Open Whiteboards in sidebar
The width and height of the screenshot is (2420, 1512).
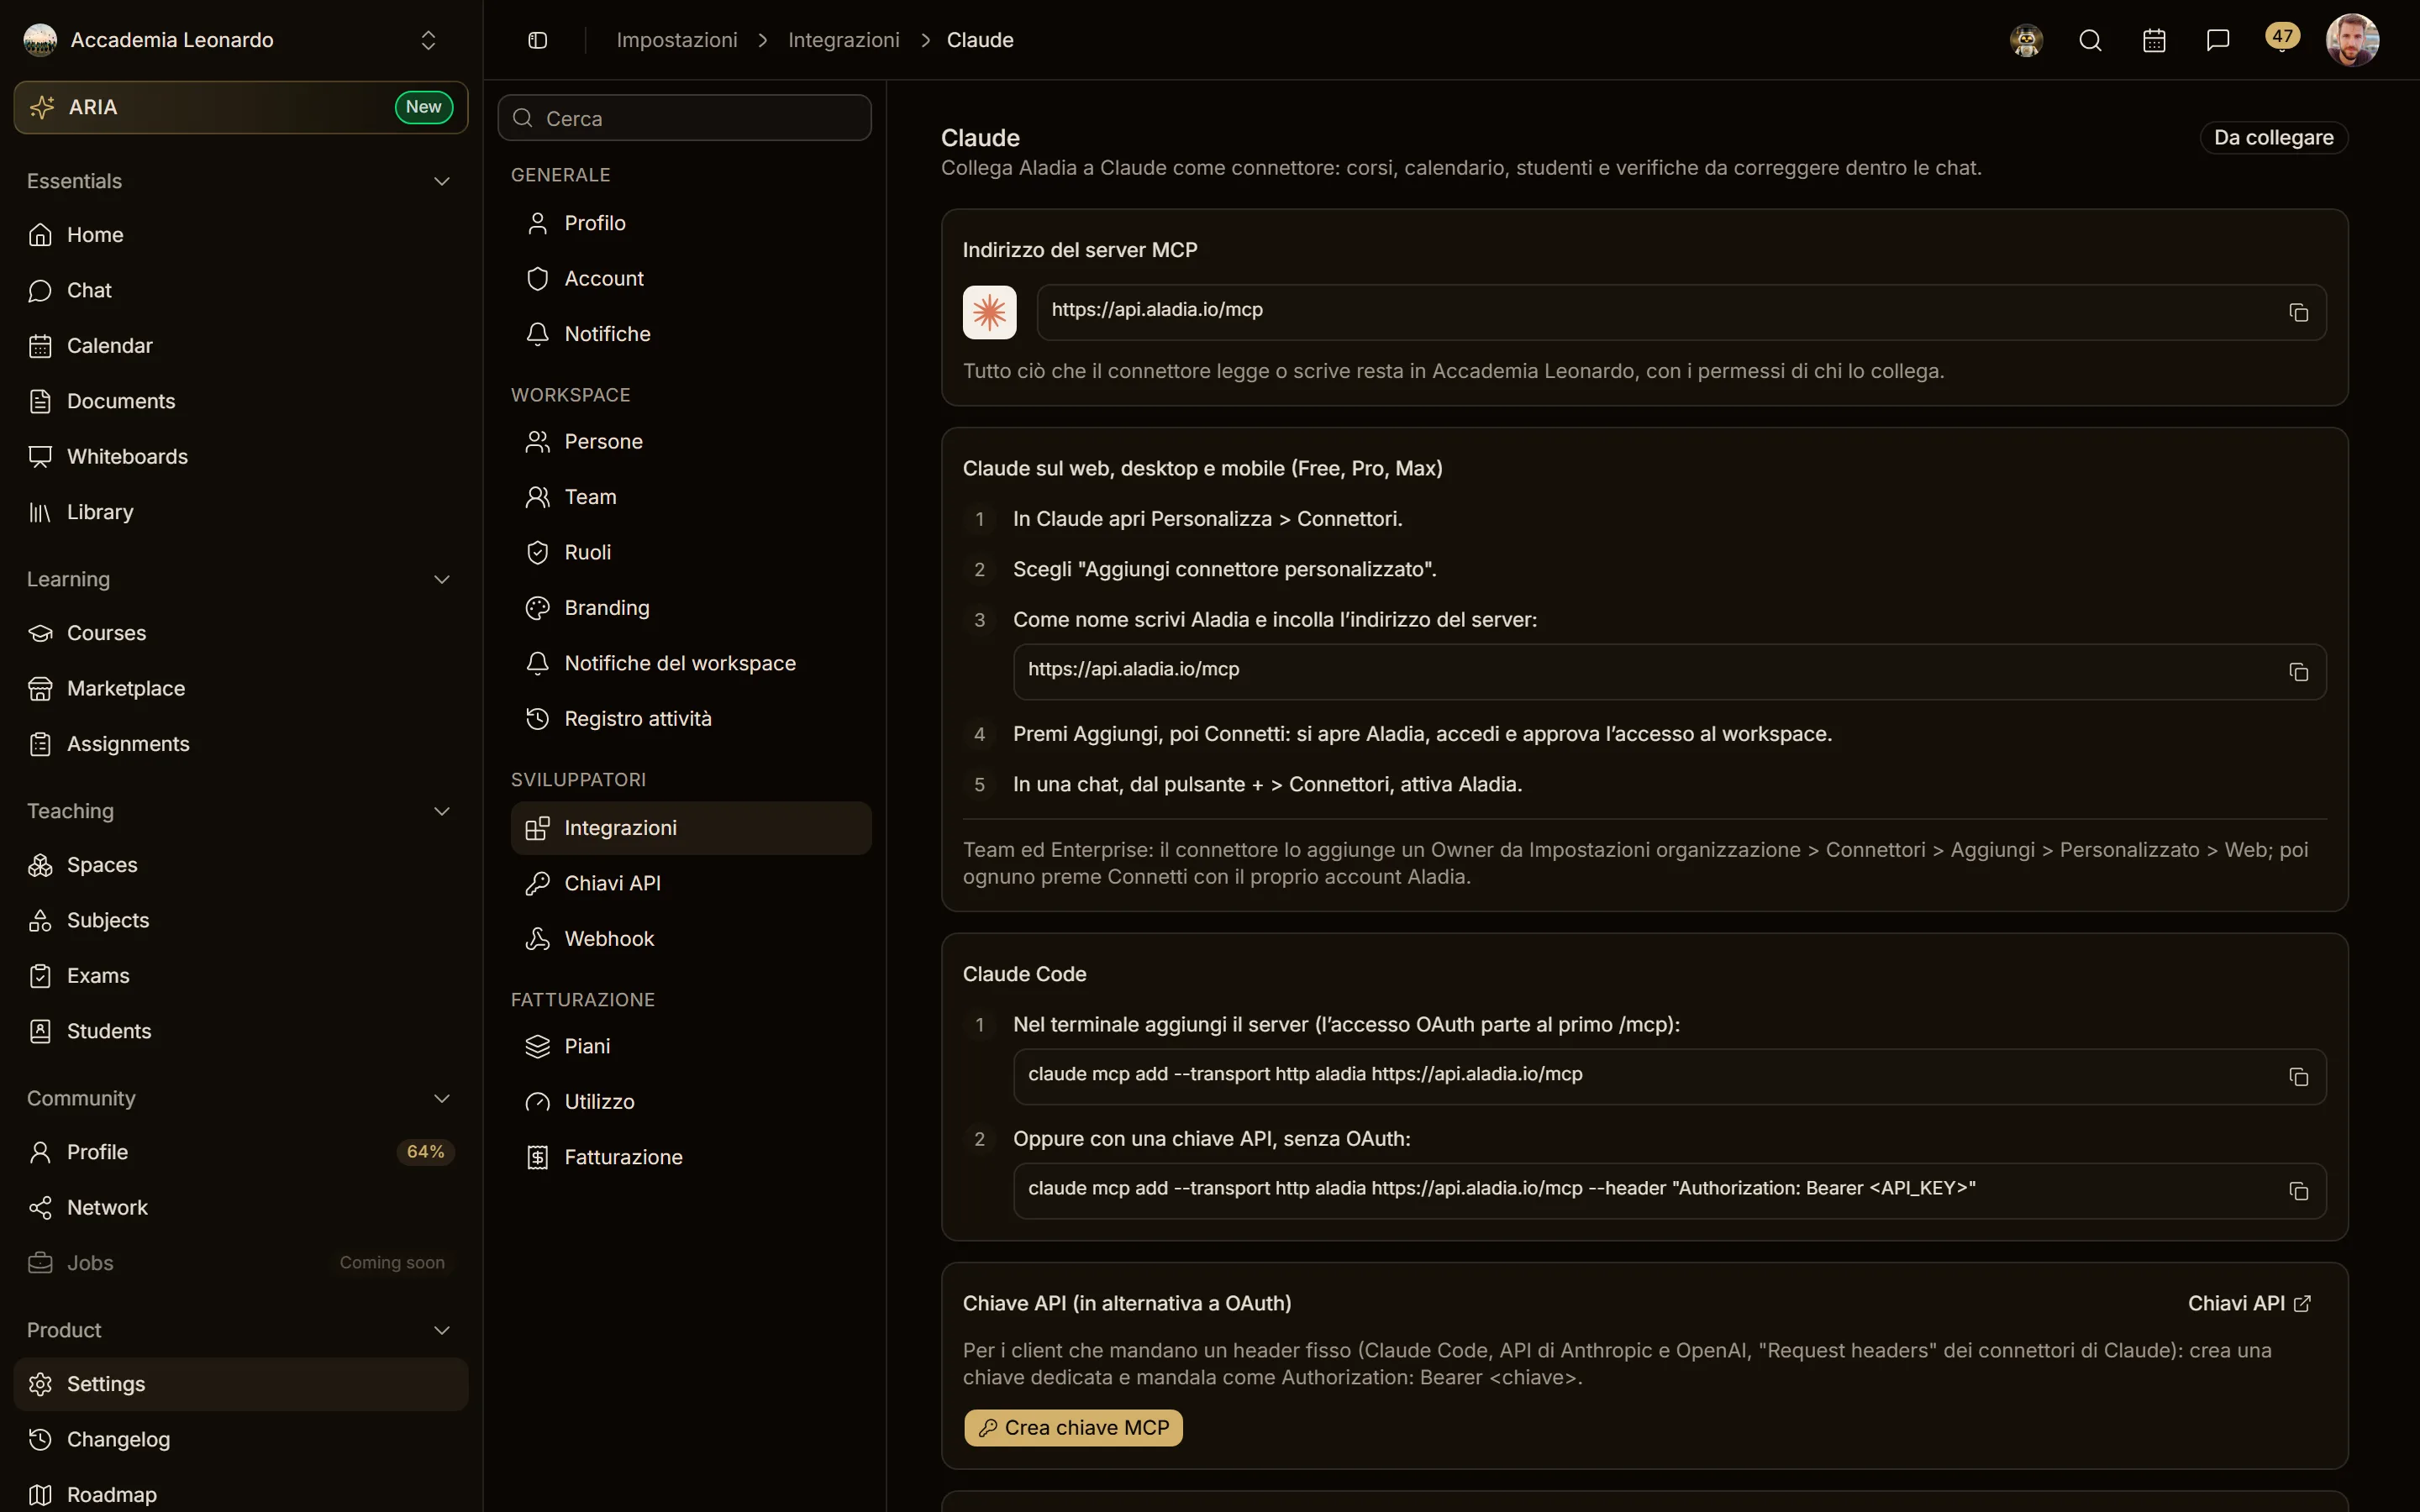point(241,457)
